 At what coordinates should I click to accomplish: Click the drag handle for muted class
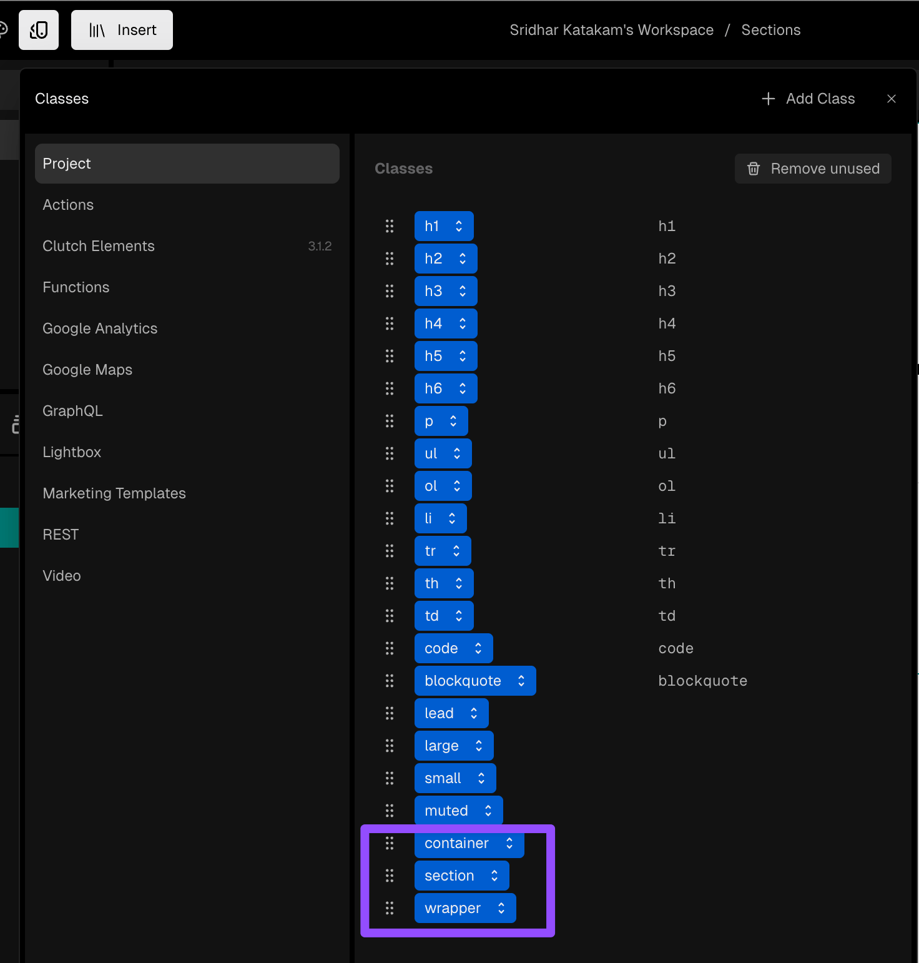[x=390, y=811]
